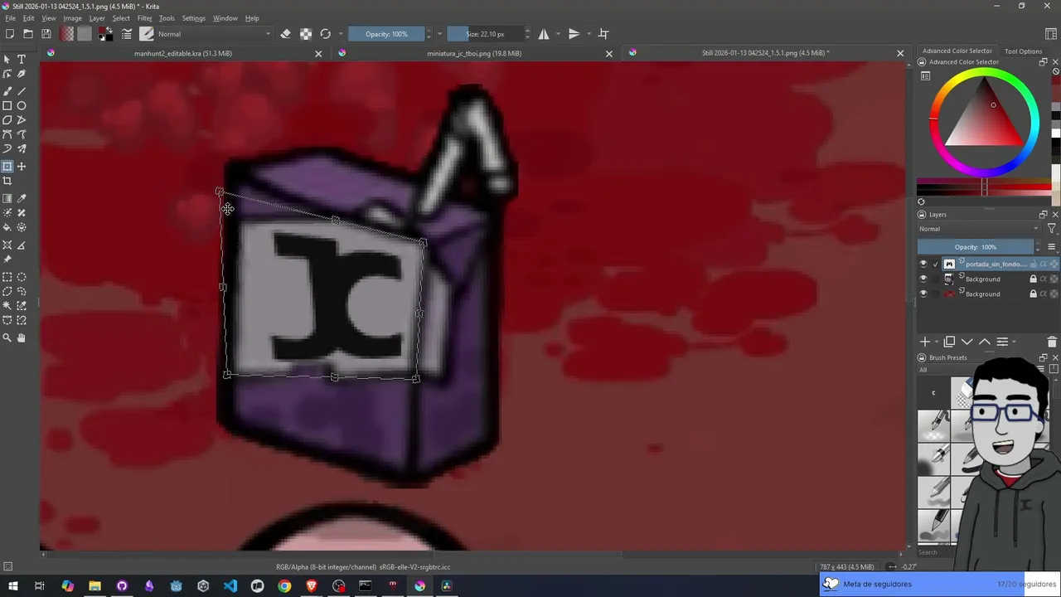
Task: Open the File menu
Action: point(11,18)
